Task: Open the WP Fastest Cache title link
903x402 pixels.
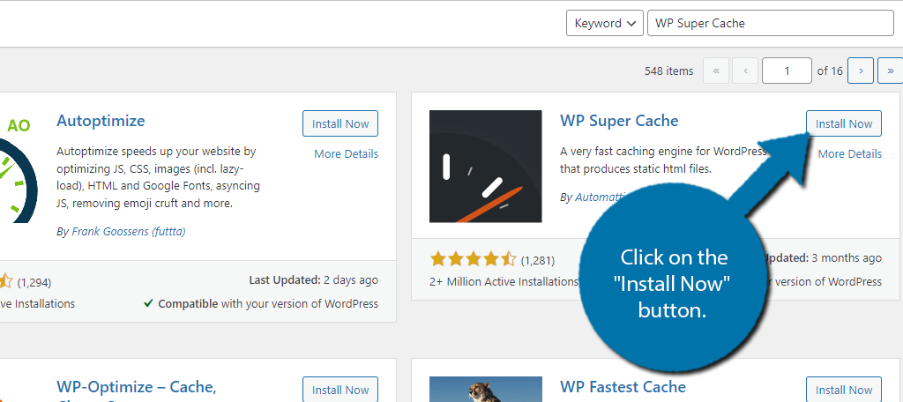Action: [623, 386]
